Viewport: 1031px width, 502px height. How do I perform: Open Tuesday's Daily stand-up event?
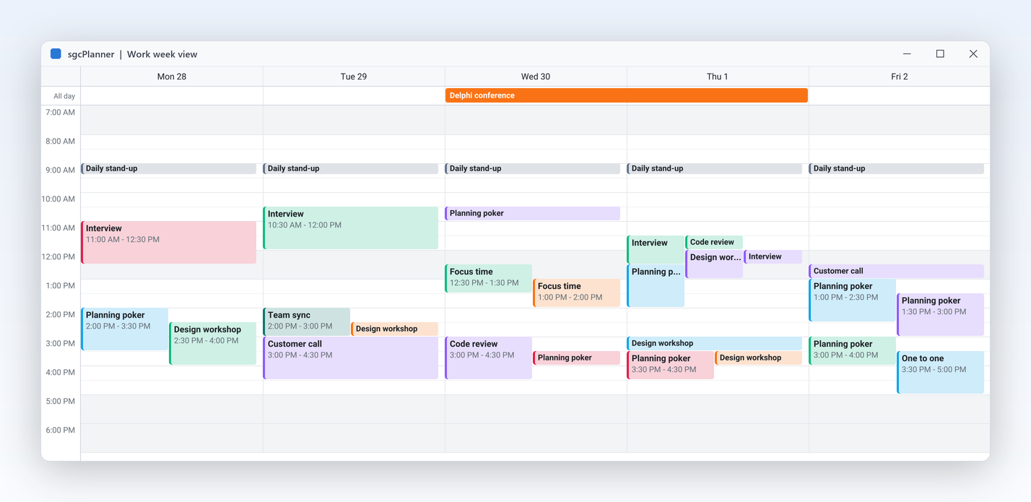[351, 168]
